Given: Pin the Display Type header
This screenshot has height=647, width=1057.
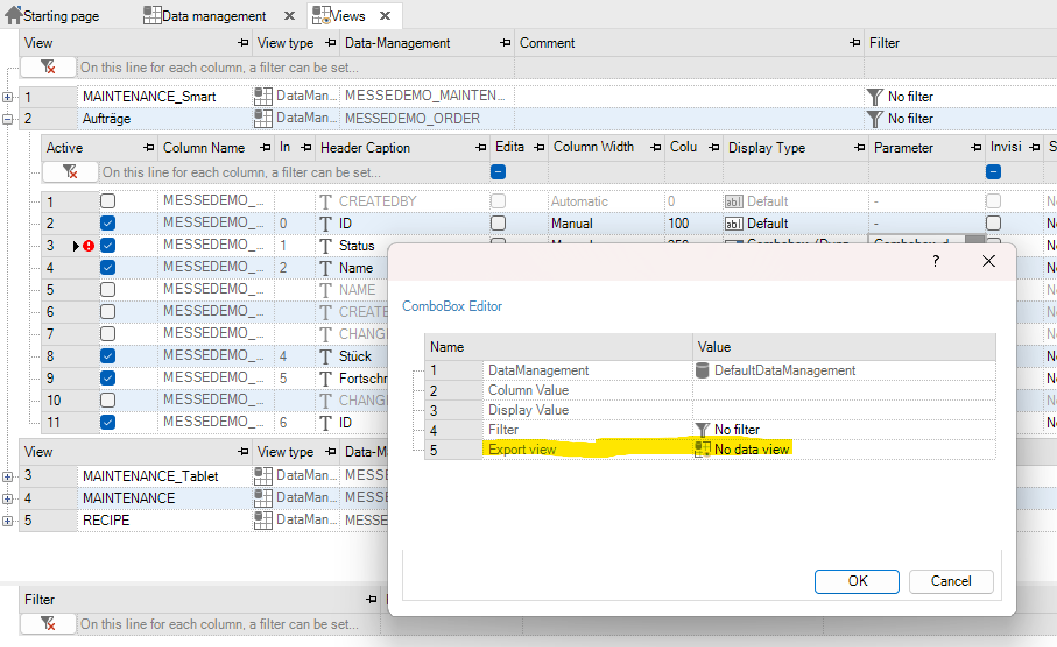Looking at the screenshot, I should (x=859, y=148).
